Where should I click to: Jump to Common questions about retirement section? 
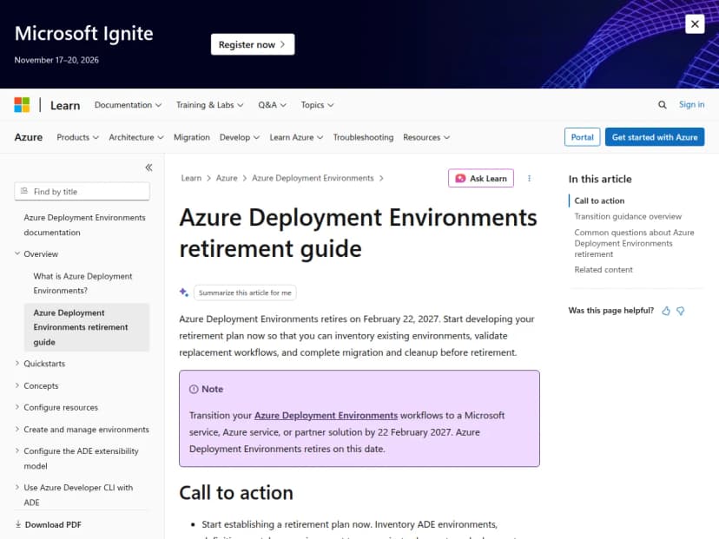point(634,243)
